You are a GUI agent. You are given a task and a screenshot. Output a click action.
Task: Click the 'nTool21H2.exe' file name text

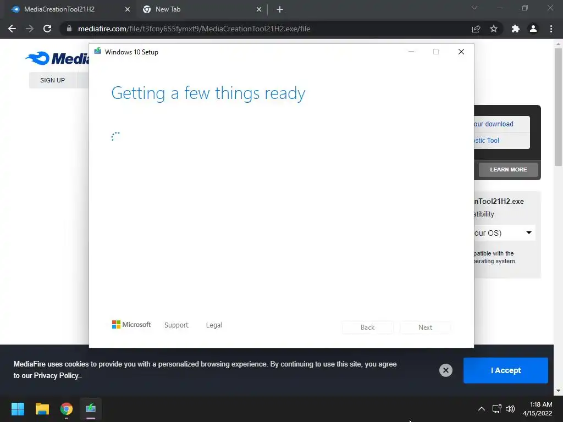click(x=499, y=201)
